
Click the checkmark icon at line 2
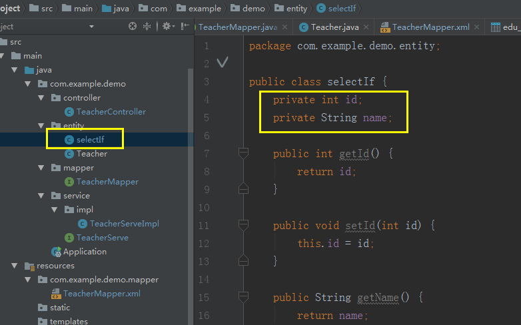(223, 62)
